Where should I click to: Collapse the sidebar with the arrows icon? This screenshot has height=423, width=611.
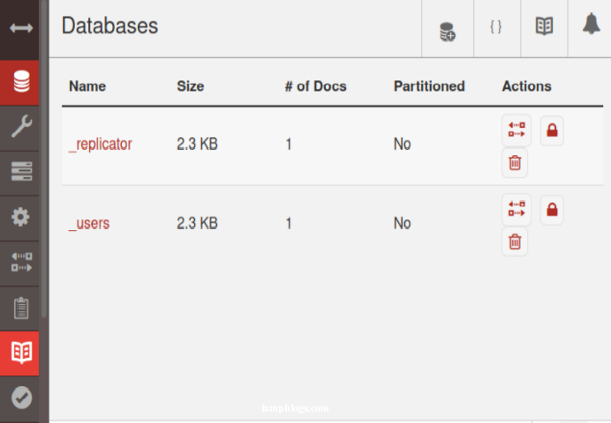21,28
